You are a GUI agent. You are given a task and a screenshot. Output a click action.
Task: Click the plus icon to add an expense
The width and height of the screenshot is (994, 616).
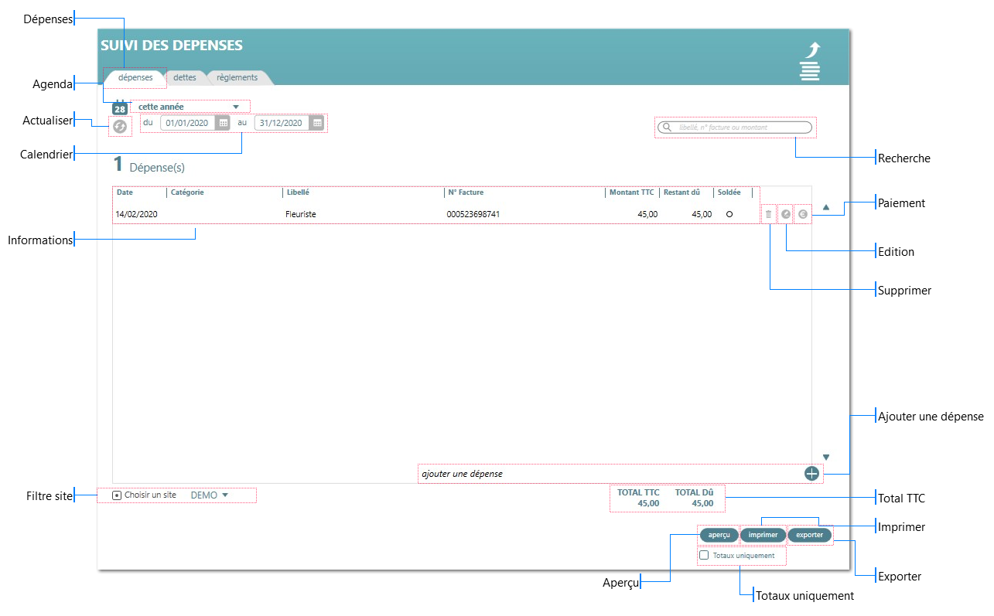(811, 474)
